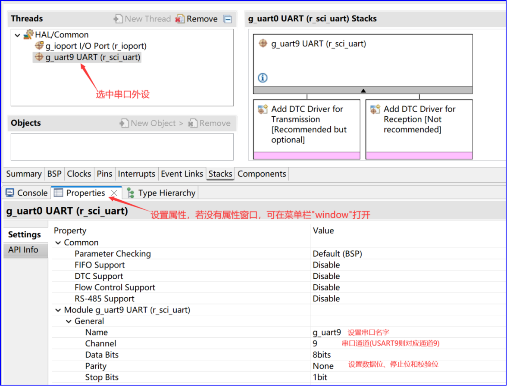Image resolution: width=507 pixels, height=386 pixels.
Task: Click g_ioport I/O Port module icon
Action: (39, 46)
